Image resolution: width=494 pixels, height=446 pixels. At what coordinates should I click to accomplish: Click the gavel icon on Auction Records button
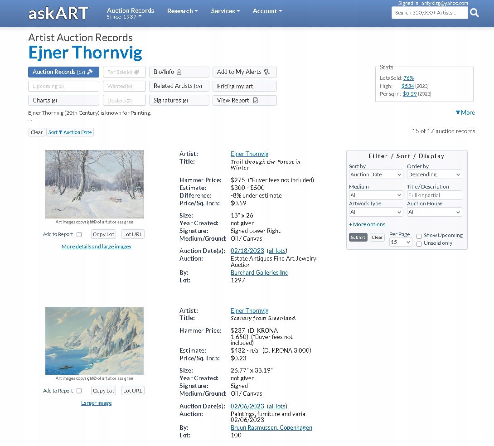[x=90, y=72]
